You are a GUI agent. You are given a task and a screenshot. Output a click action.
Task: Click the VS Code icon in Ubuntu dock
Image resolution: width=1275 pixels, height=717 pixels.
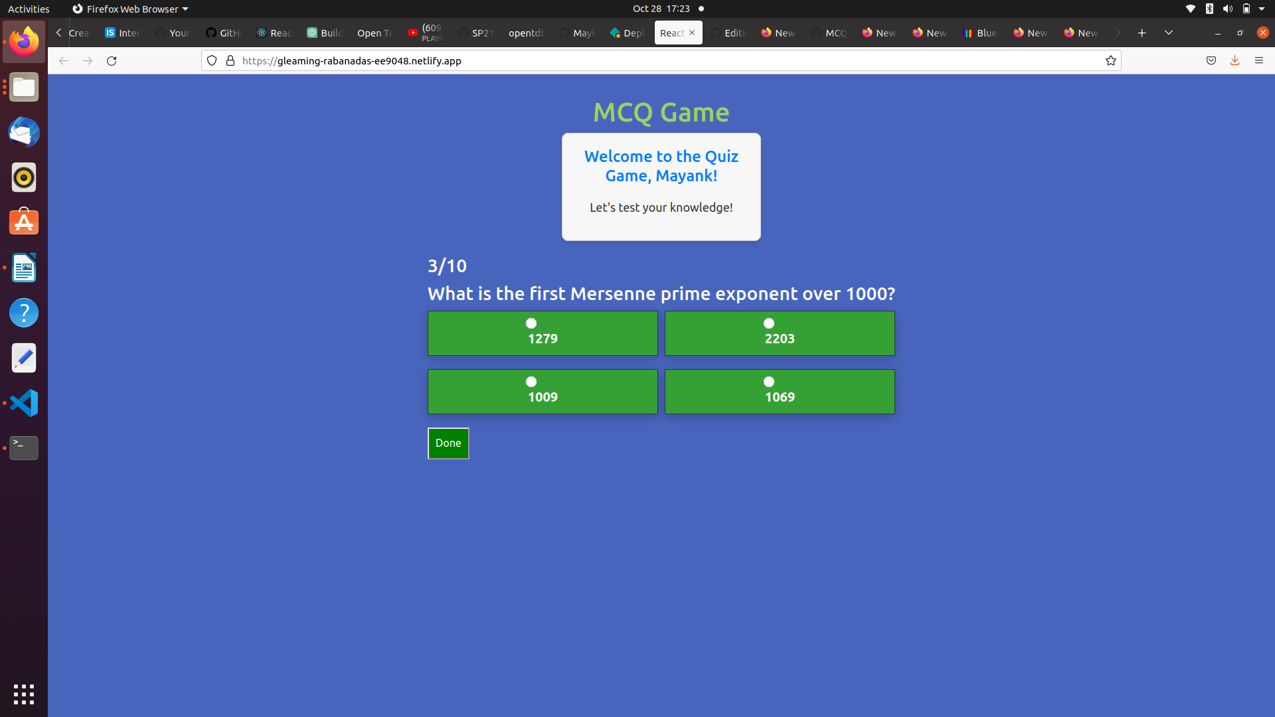(24, 403)
